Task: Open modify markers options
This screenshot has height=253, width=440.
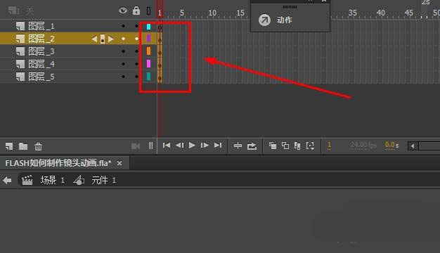Action: [310, 145]
